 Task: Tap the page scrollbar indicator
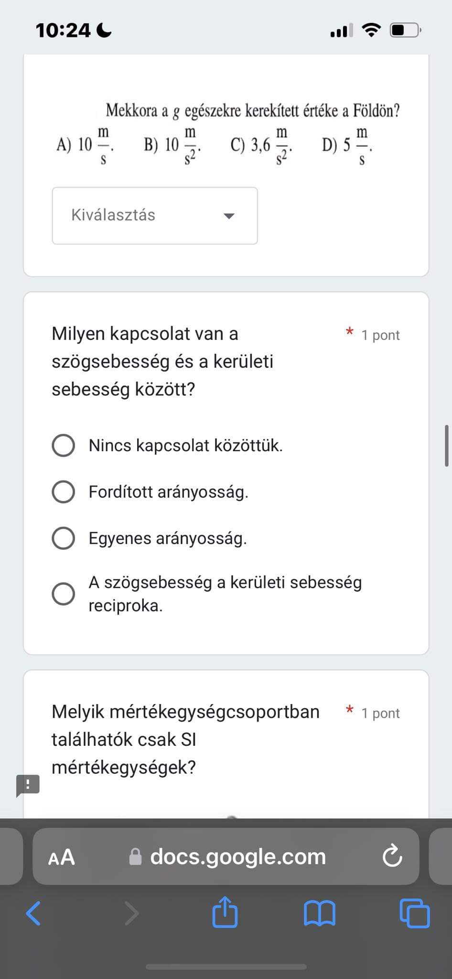(446, 445)
